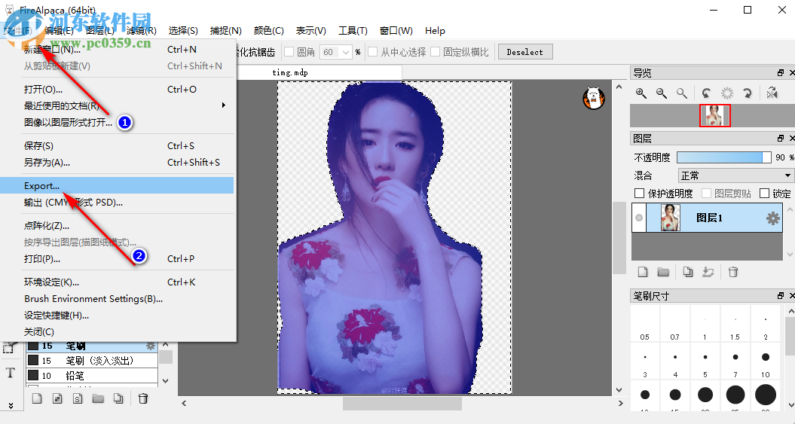Open 设定快捷键(H)... entry
This screenshot has width=795, height=424.
point(117,315)
